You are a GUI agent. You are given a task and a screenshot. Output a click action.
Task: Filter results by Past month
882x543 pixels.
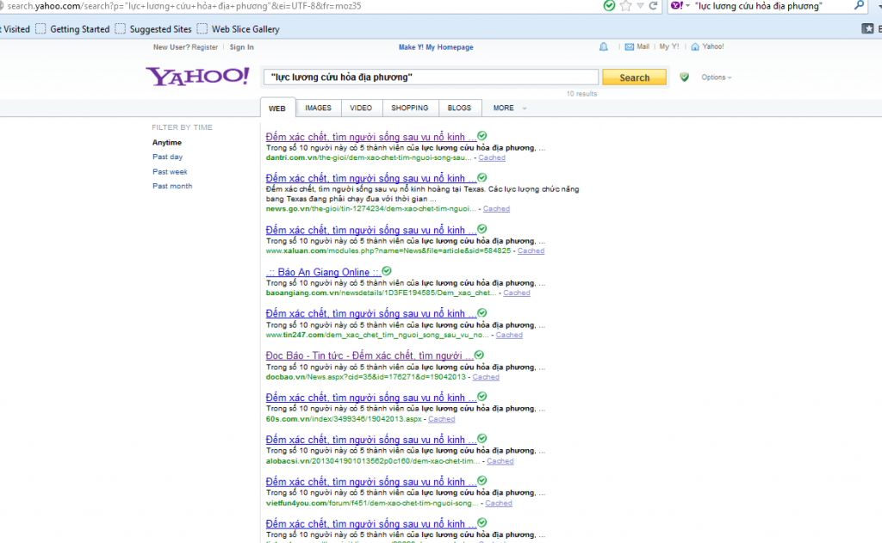(x=172, y=186)
